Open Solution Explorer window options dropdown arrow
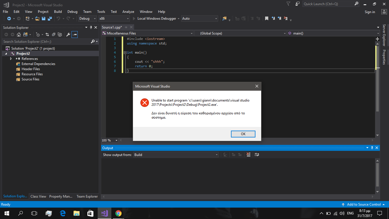 click(x=87, y=28)
